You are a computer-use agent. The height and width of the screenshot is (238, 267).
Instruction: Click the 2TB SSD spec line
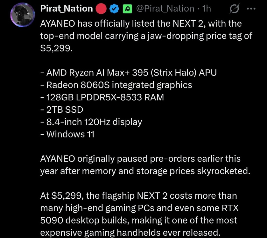(x=62, y=110)
